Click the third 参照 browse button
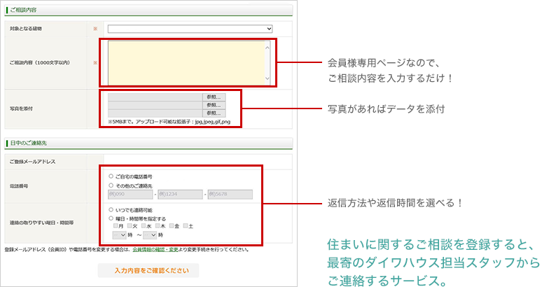The width and height of the screenshot is (542, 287). (214, 113)
